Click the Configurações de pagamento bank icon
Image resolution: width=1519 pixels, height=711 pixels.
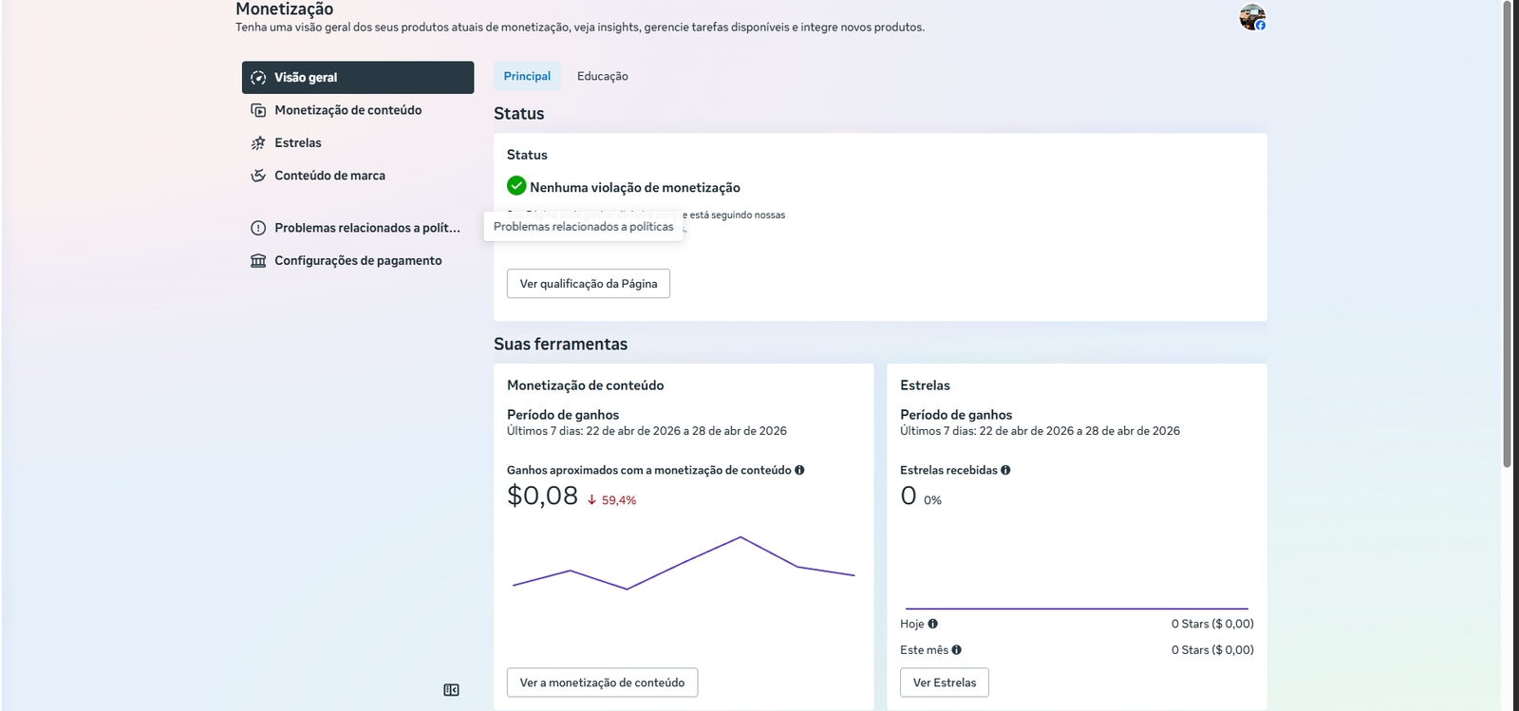pos(258,261)
